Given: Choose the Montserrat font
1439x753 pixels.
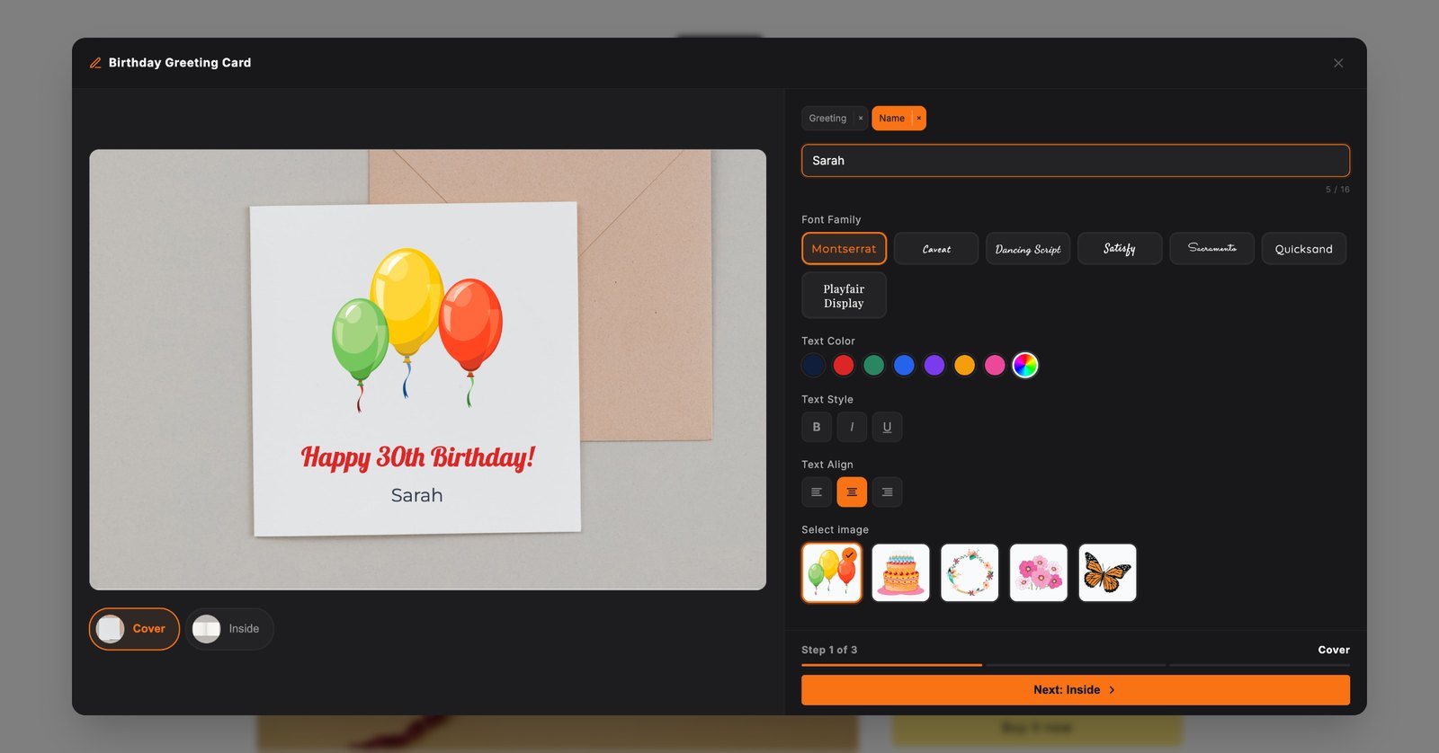Looking at the screenshot, I should (x=844, y=249).
